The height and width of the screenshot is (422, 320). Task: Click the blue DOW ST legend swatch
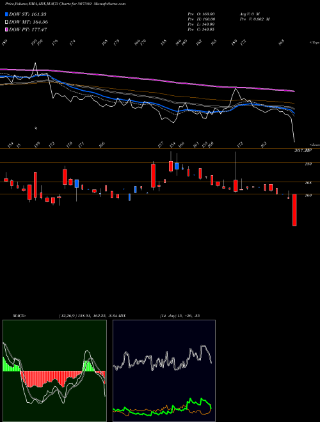point(7,14)
